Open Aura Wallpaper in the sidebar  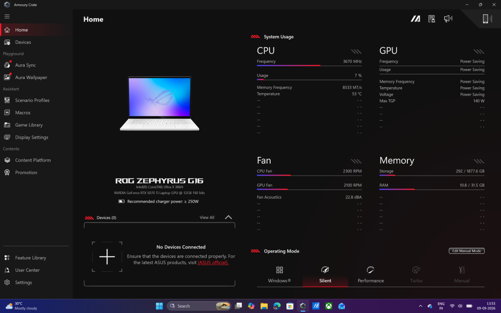click(36, 77)
